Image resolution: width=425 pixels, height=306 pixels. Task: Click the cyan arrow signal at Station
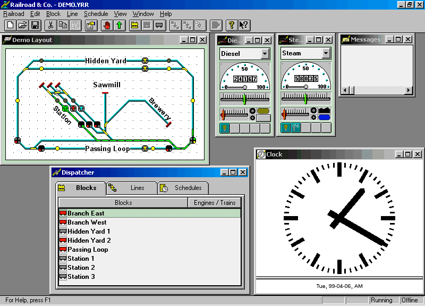pyautogui.click(x=81, y=109)
